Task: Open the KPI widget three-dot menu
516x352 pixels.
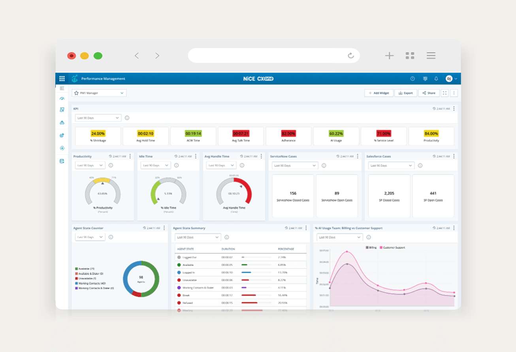Action: click(x=454, y=109)
